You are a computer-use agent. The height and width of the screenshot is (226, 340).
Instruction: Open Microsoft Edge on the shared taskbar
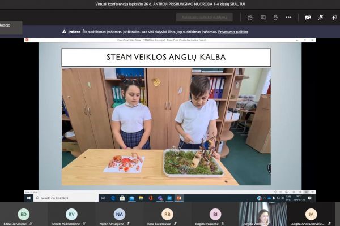tap(113, 198)
